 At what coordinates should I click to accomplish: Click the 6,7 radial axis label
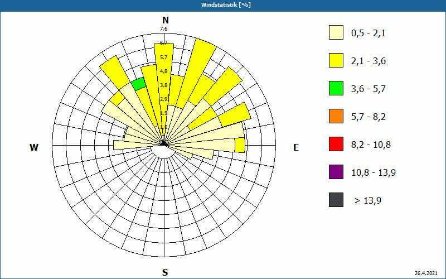coord(163,43)
